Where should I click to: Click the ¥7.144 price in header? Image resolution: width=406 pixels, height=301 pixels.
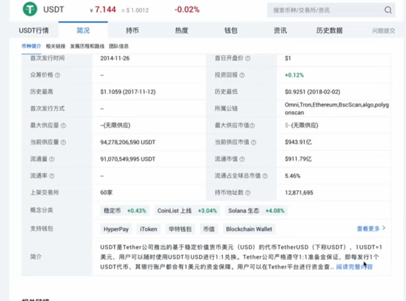point(103,10)
